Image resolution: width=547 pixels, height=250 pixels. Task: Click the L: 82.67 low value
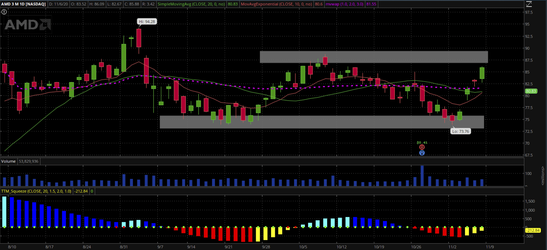(x=114, y=4)
